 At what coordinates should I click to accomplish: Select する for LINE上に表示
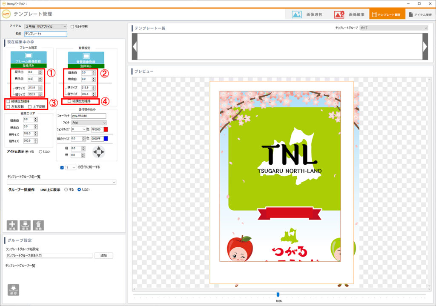[66, 189]
